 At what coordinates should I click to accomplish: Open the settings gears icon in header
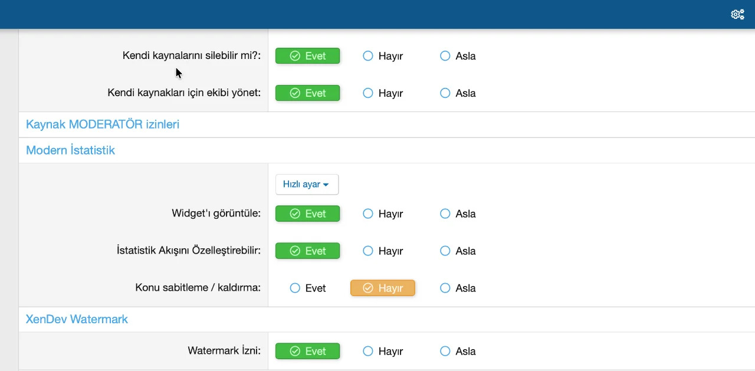[737, 14]
